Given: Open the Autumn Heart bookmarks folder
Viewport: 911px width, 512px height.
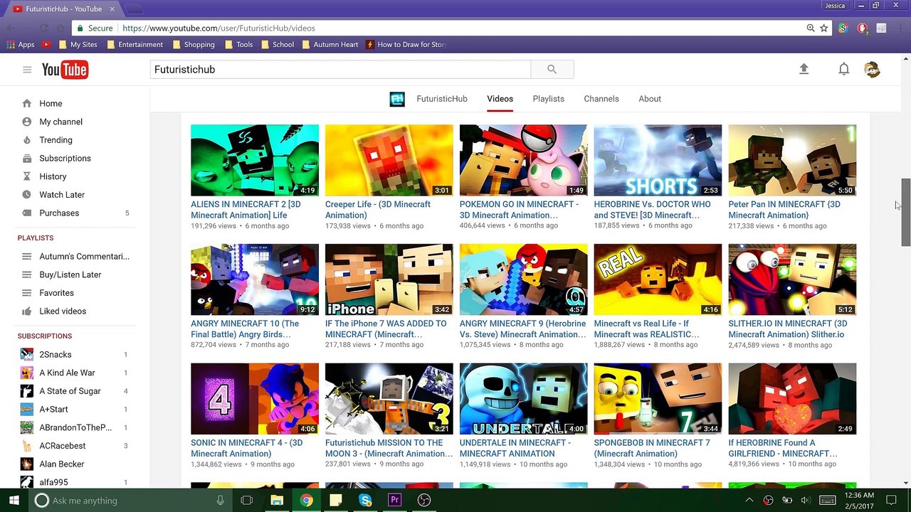Looking at the screenshot, I should (x=330, y=44).
